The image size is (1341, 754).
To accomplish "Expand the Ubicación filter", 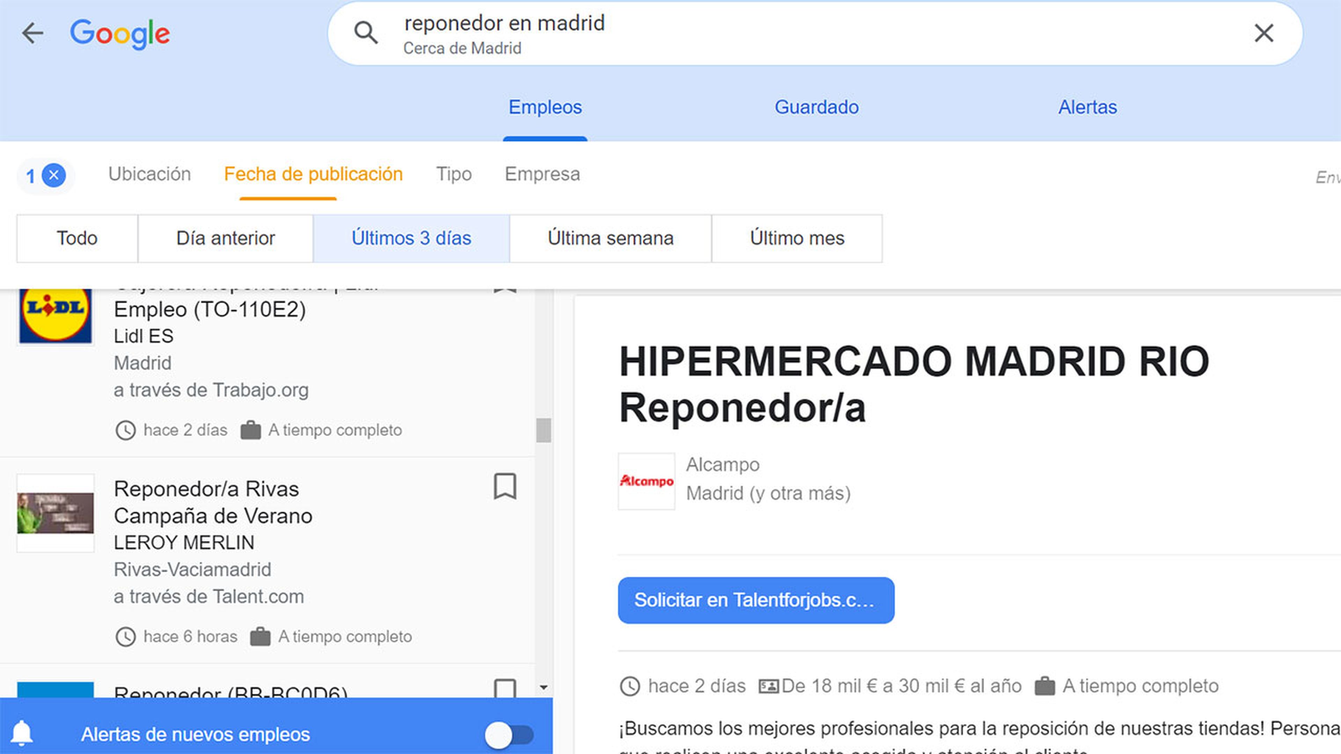I will pos(149,174).
